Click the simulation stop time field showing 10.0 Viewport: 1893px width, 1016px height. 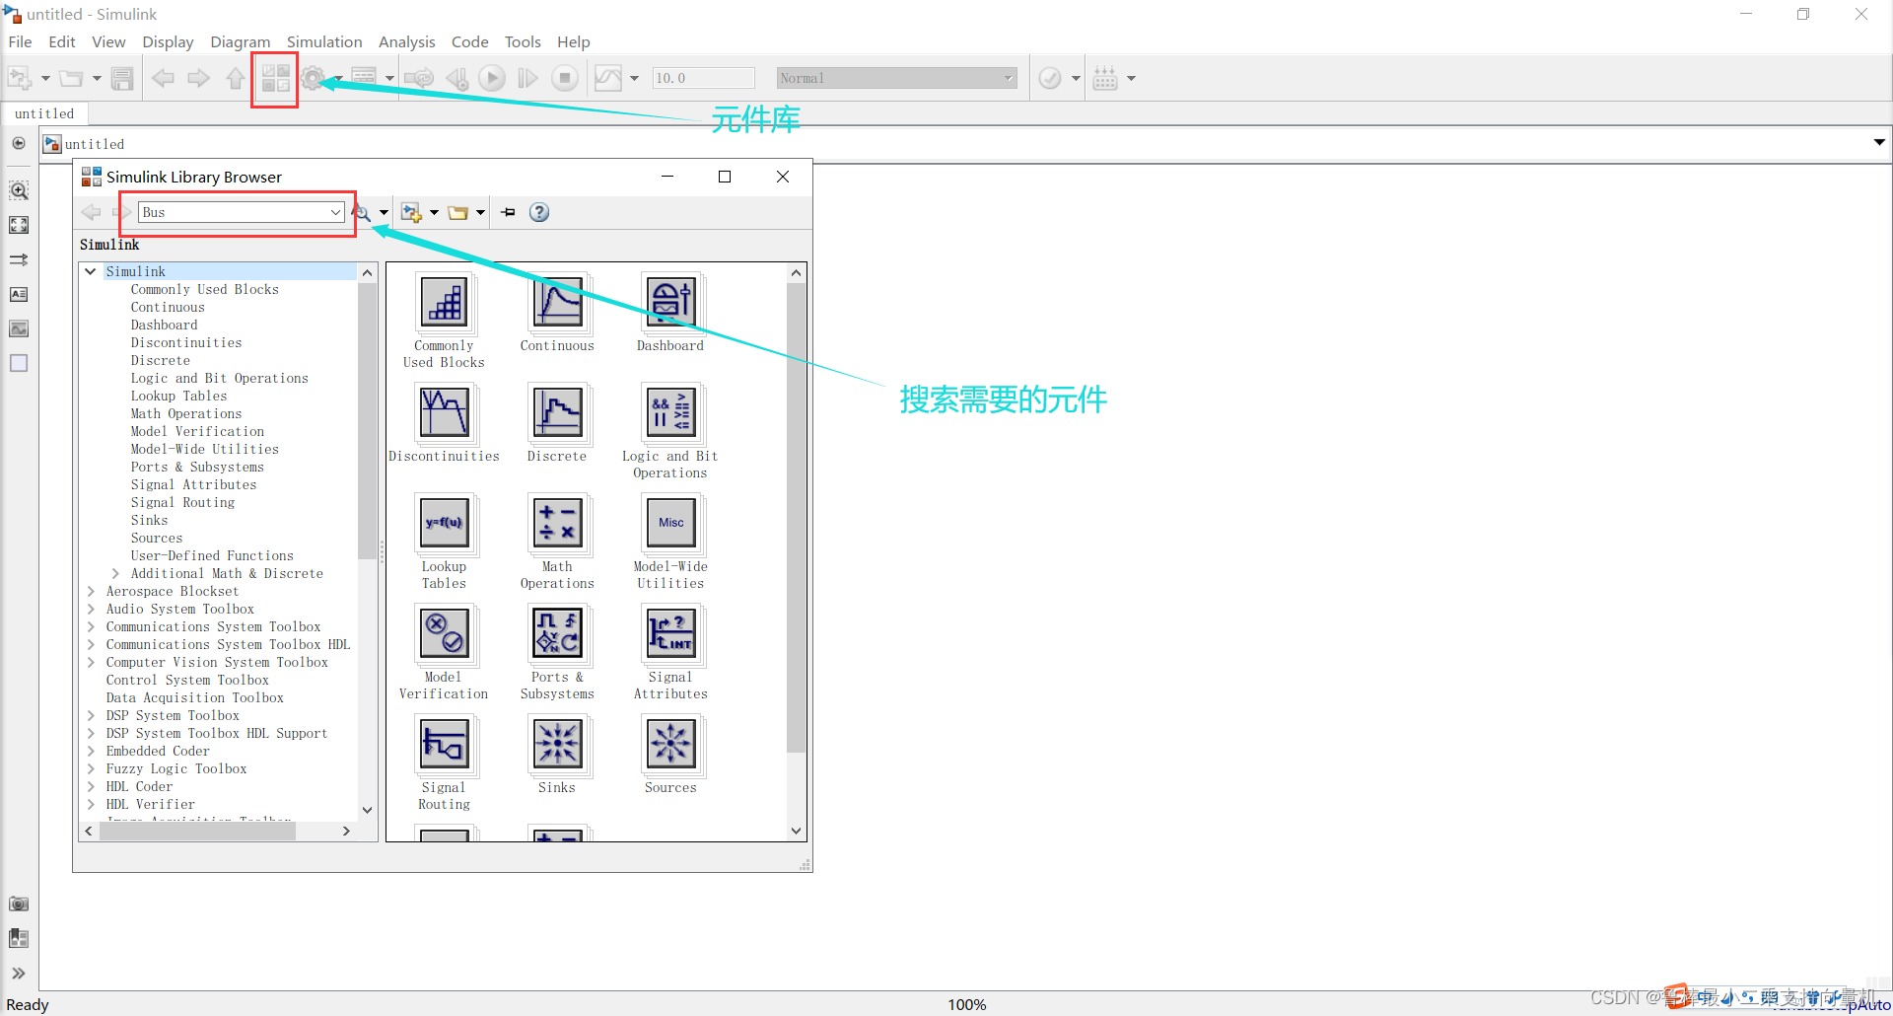tap(703, 77)
